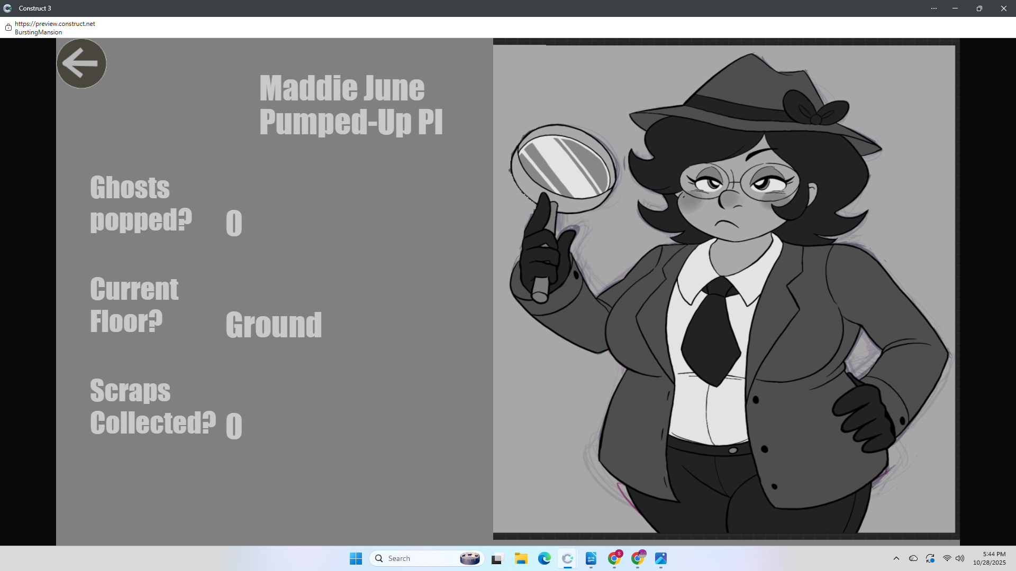Expand the hidden system tray icons

896,558
